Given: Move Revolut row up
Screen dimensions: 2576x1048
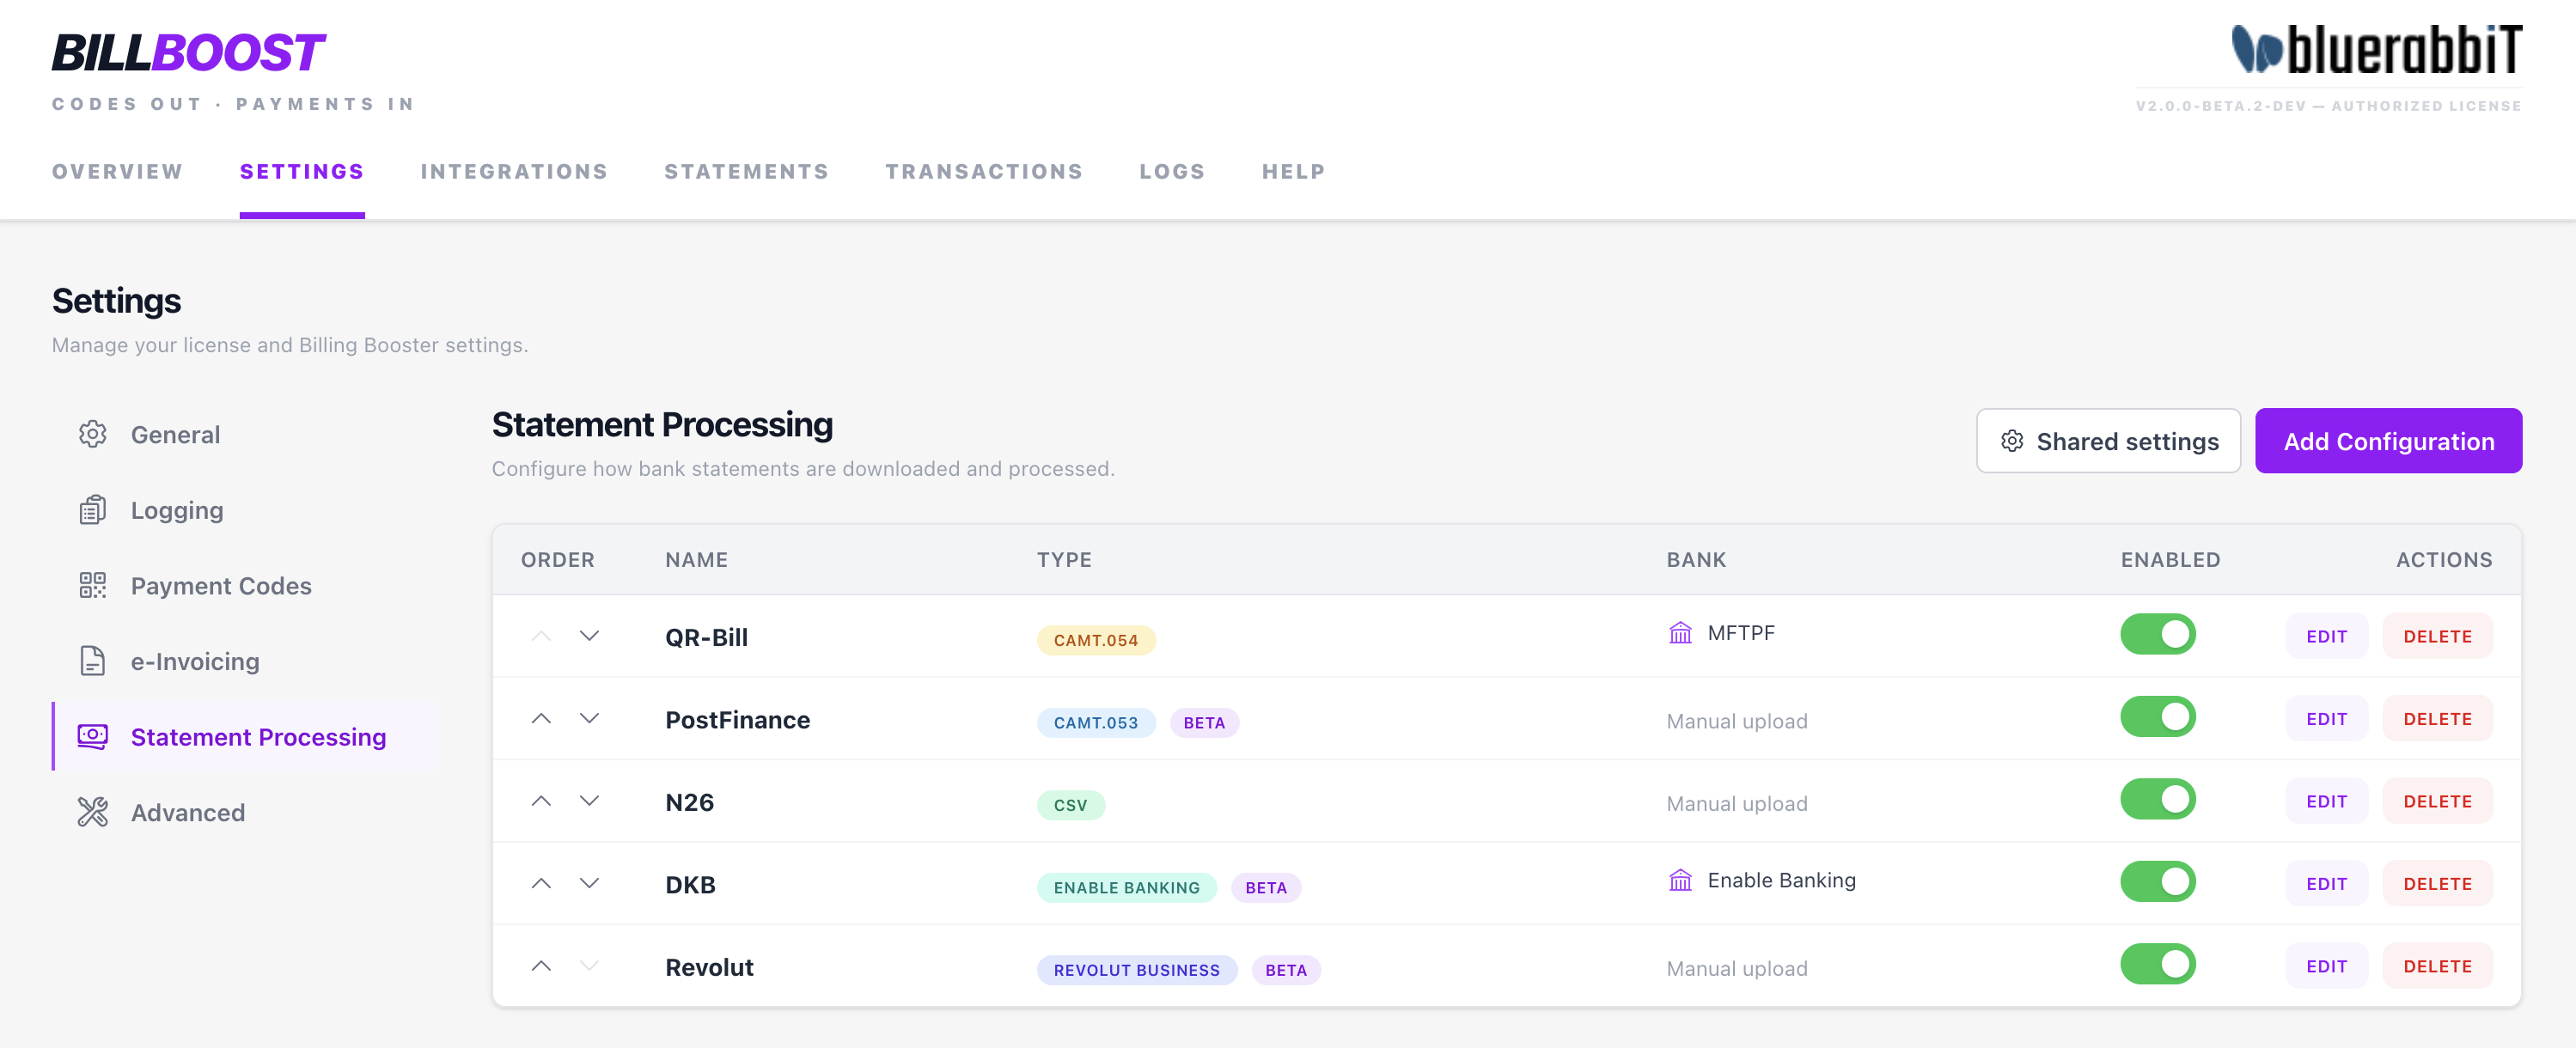Looking at the screenshot, I should point(541,966).
